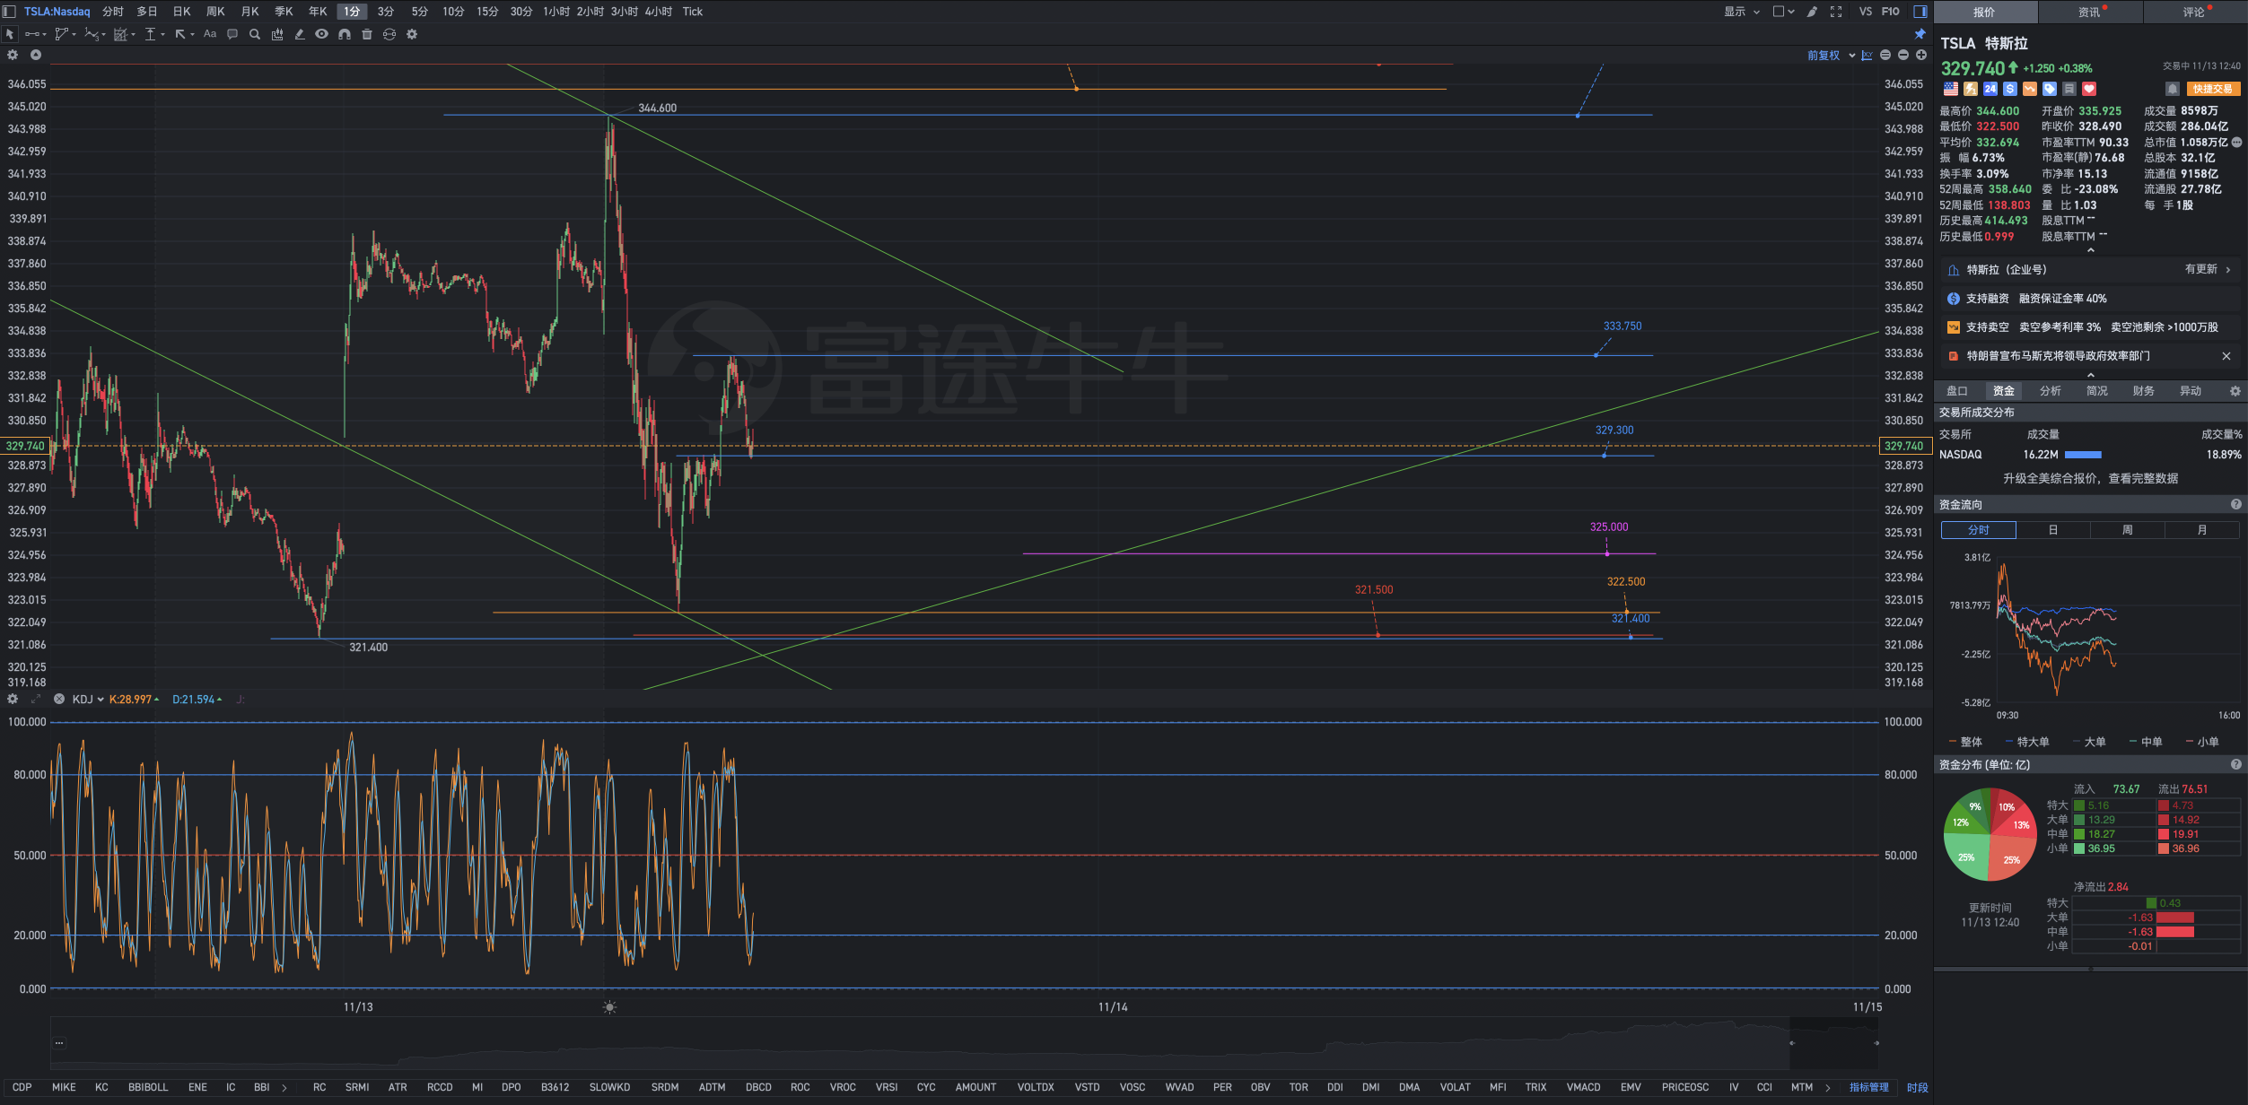
Task: Open drawing toolbar settings gear
Action: pos(412,34)
